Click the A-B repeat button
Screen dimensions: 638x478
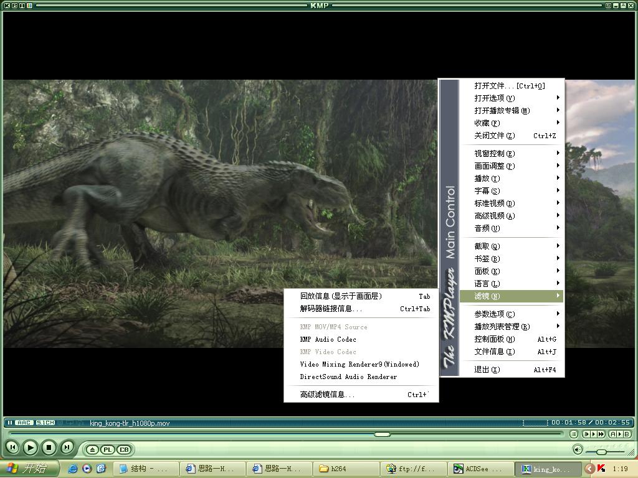(x=620, y=434)
